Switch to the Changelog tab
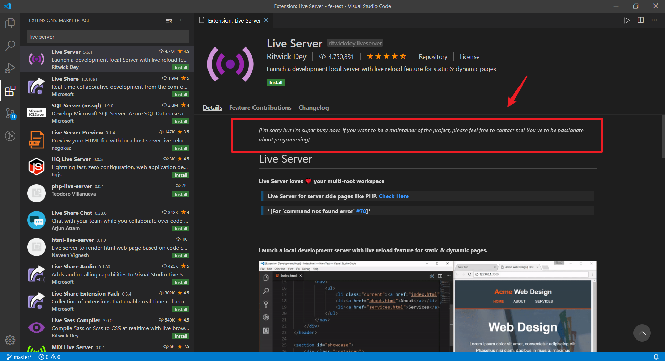665x361 pixels. click(x=313, y=107)
